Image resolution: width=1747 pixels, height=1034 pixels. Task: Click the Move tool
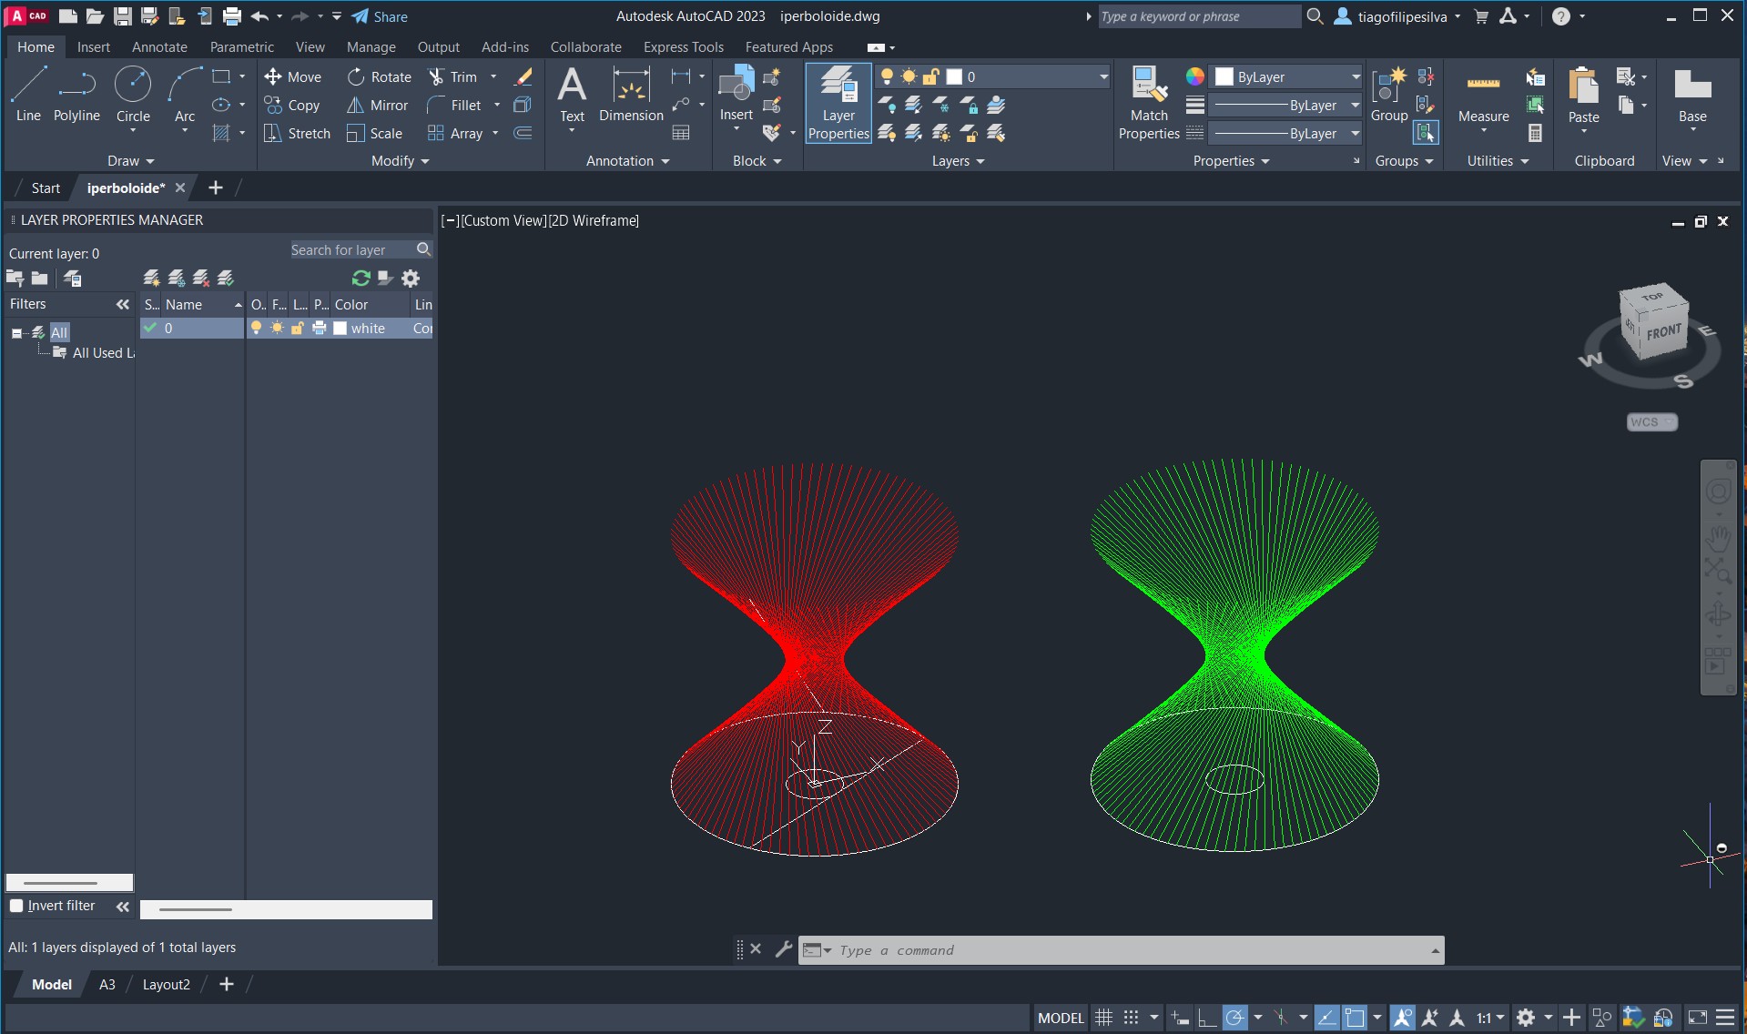click(x=292, y=77)
